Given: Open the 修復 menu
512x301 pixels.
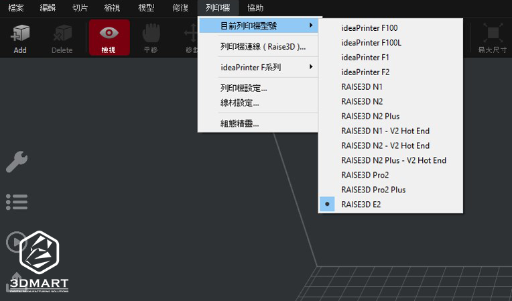Looking at the screenshot, I should (x=180, y=8).
